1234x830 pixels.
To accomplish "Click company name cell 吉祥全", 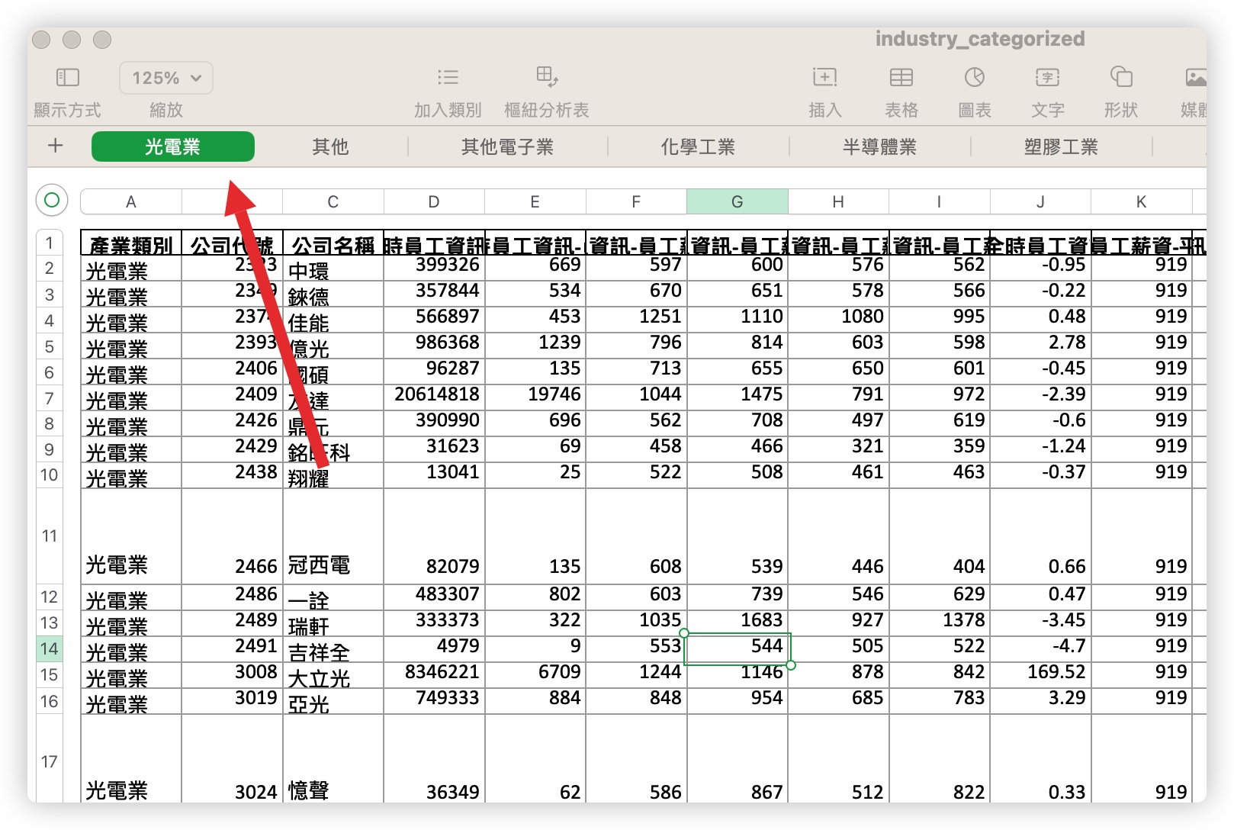I will [333, 649].
